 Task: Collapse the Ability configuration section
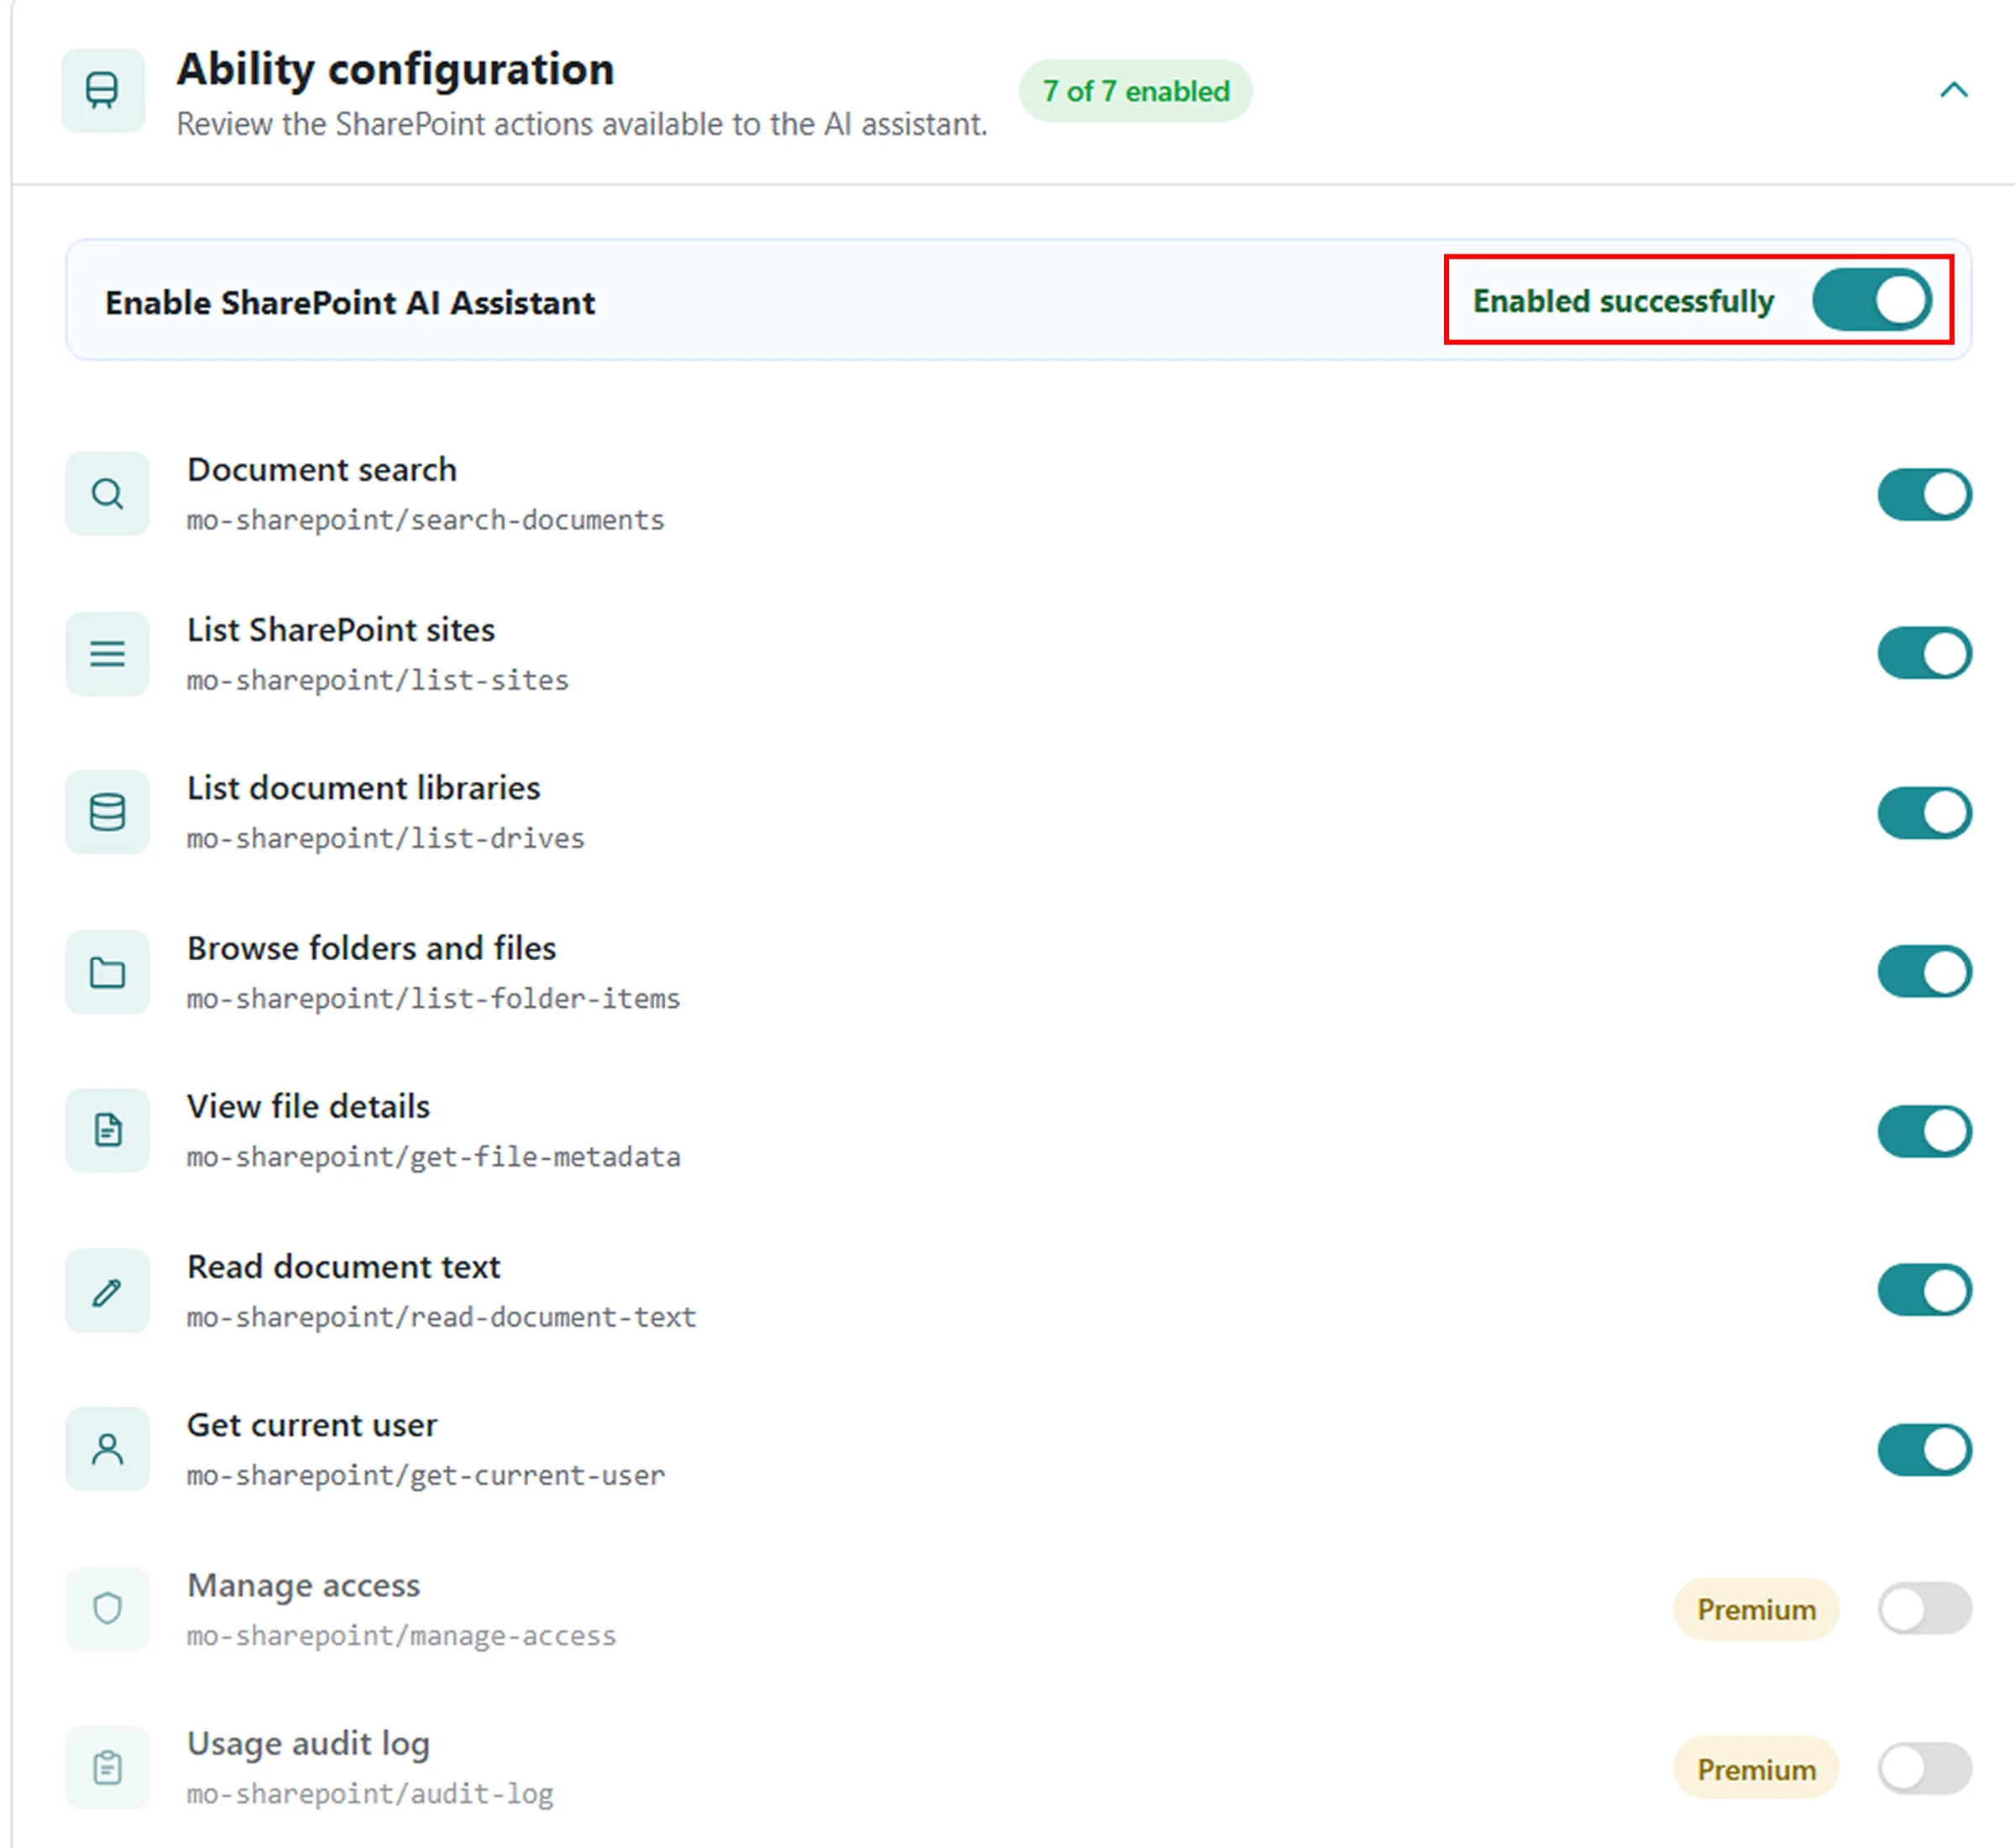(1954, 90)
